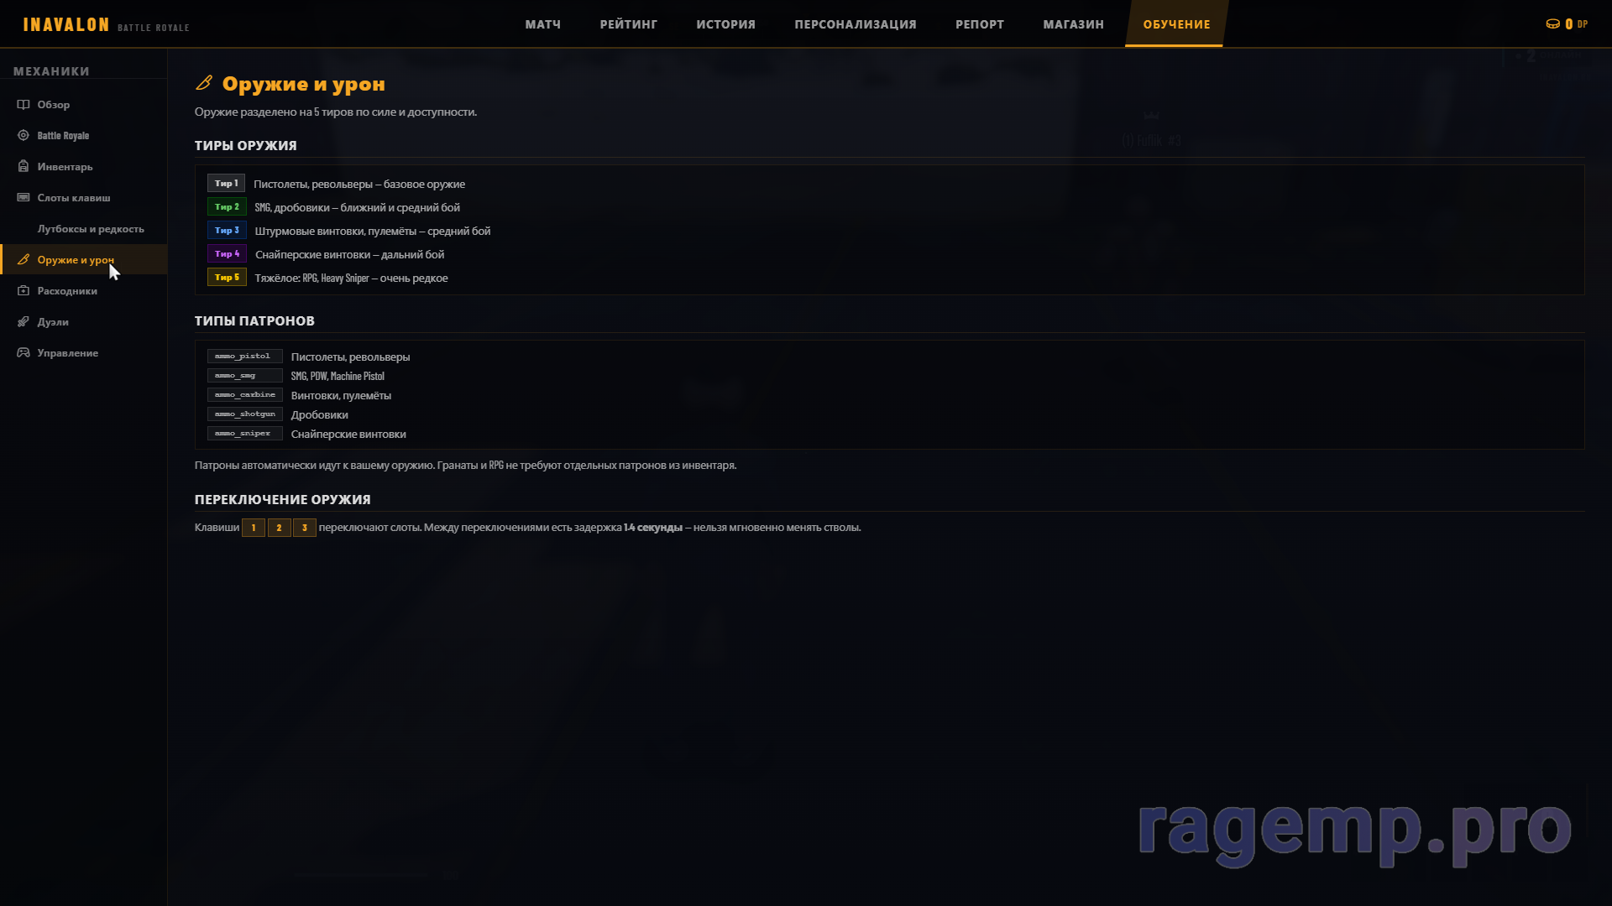Click the DP coin icon in header
This screenshot has height=906, width=1612.
tap(1552, 24)
